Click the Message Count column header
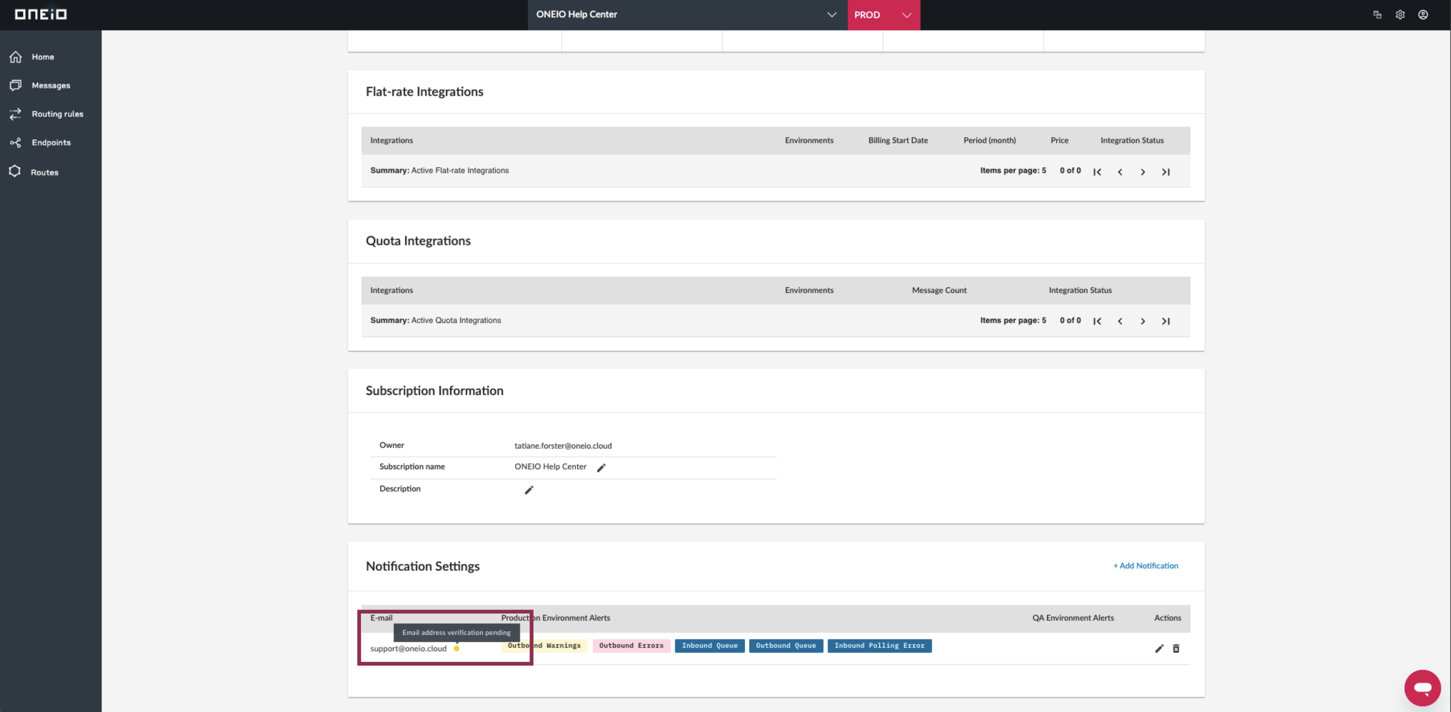Viewport: 1451px width, 712px height. click(x=939, y=290)
